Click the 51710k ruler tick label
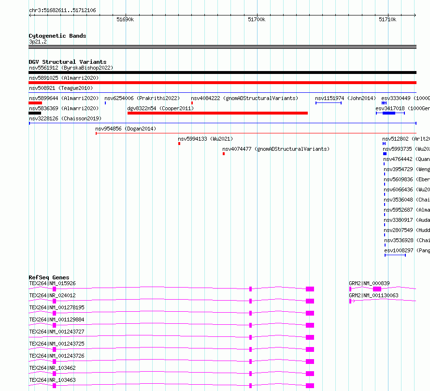Viewport: 430px width, 391px height. coord(387,19)
